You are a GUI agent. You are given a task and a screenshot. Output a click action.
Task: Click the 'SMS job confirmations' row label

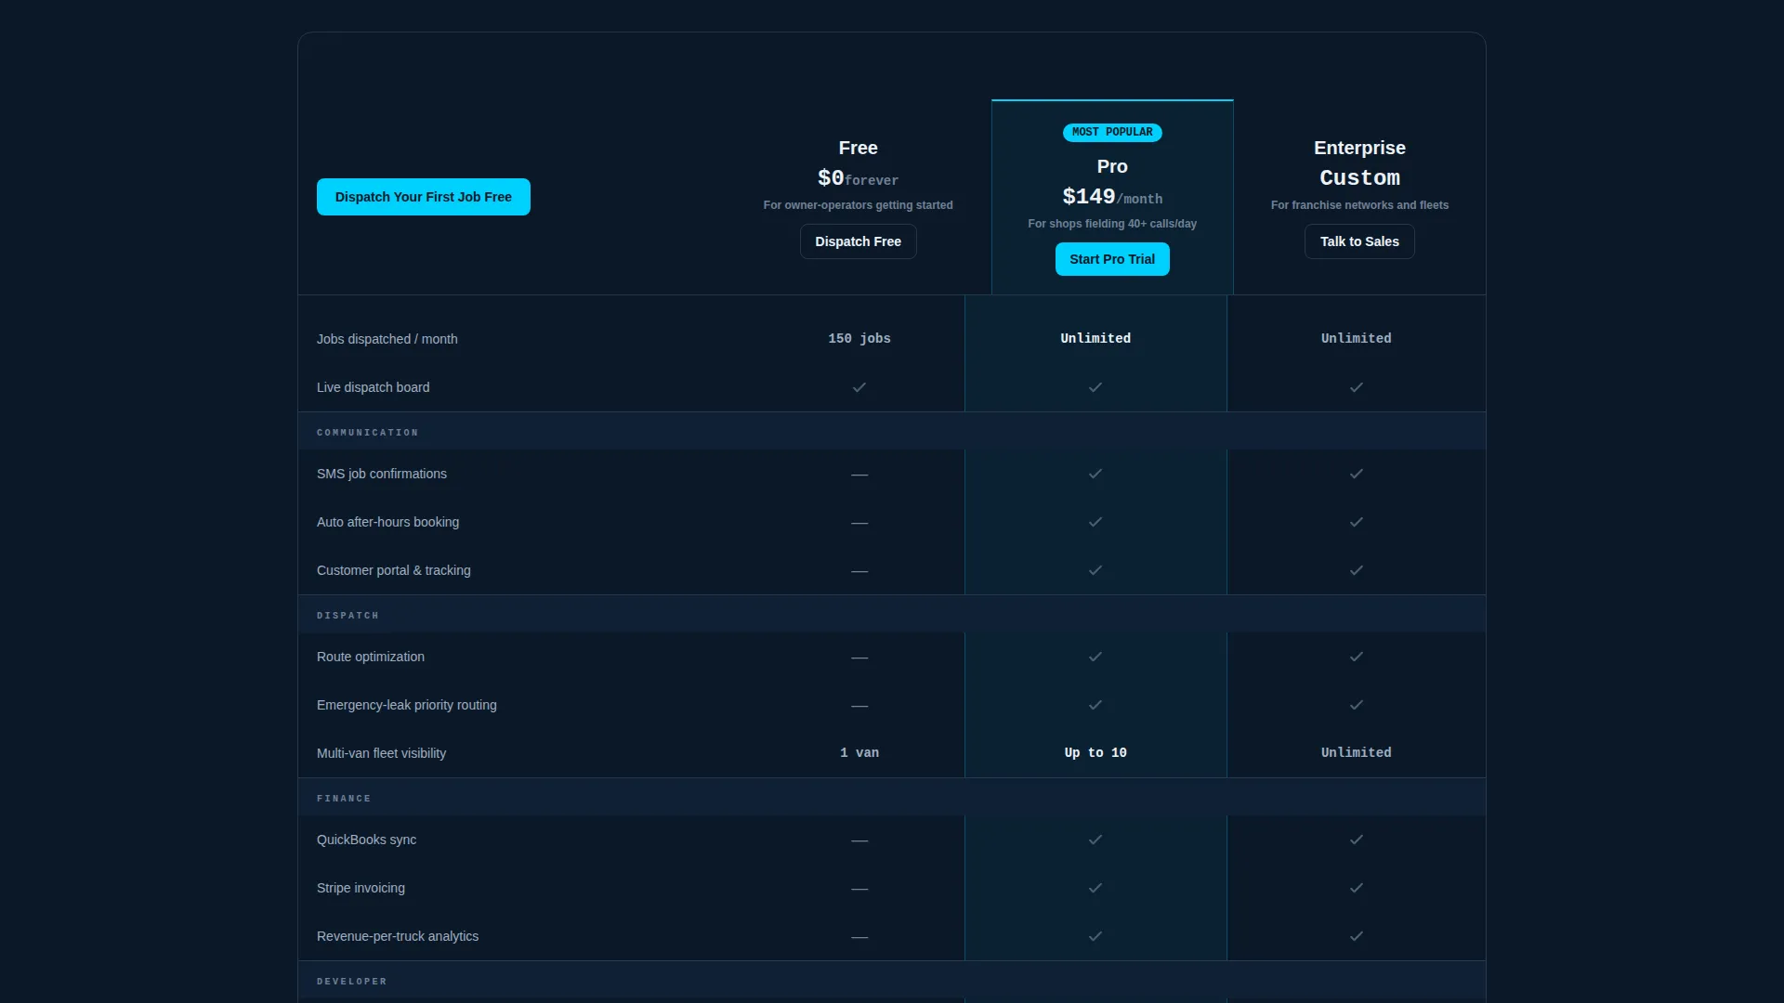(381, 474)
